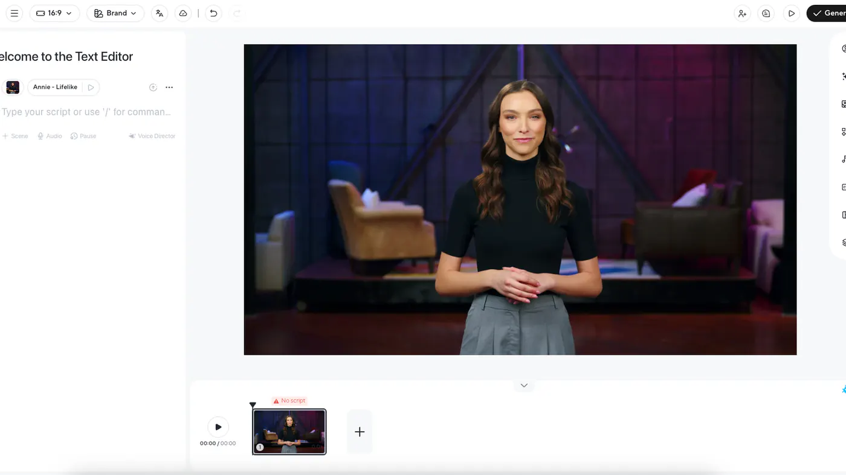The width and height of the screenshot is (846, 475).
Task: Add a new scene with the timeline plus button
Action: [x=360, y=432]
